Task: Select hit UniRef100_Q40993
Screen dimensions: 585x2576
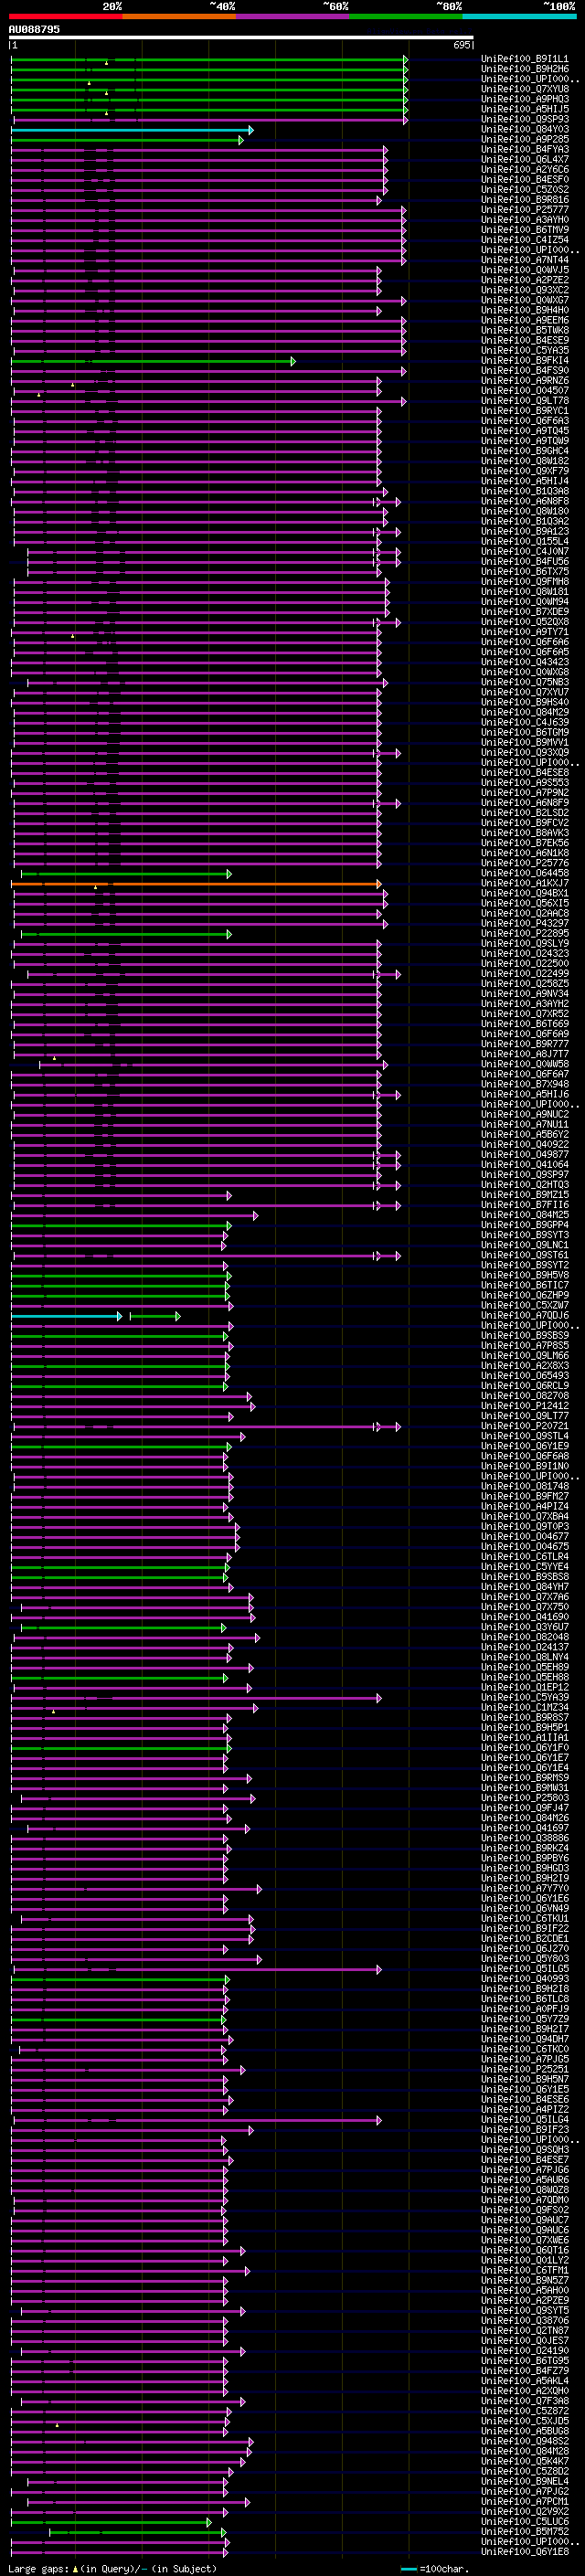Action: (x=525, y=1979)
